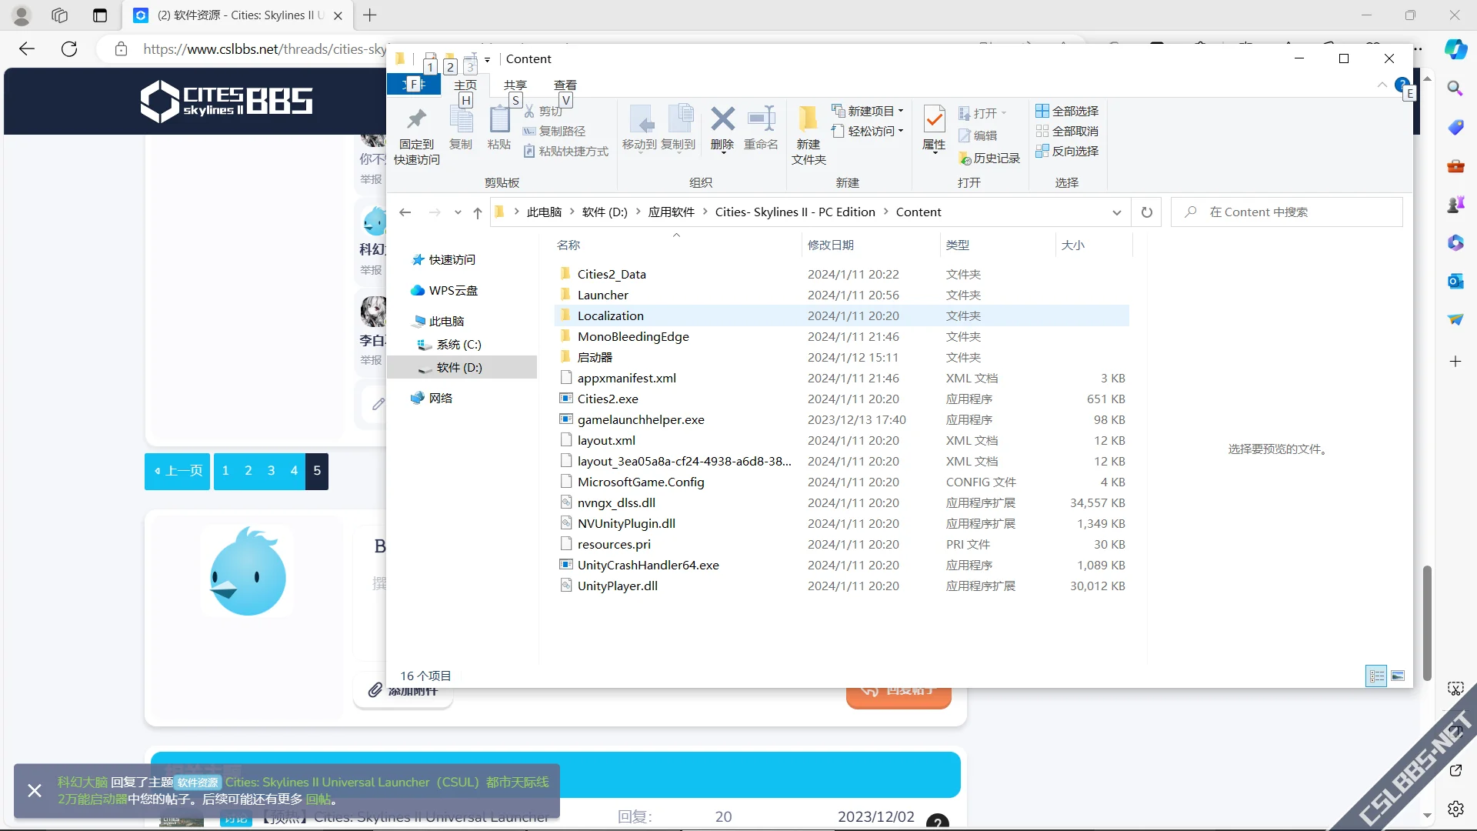Click the search Content box

[x=1286, y=212]
